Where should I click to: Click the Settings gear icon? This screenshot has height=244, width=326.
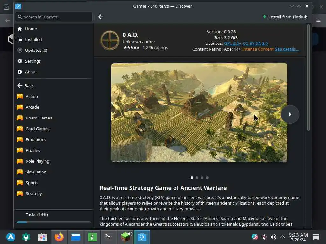point(20,61)
